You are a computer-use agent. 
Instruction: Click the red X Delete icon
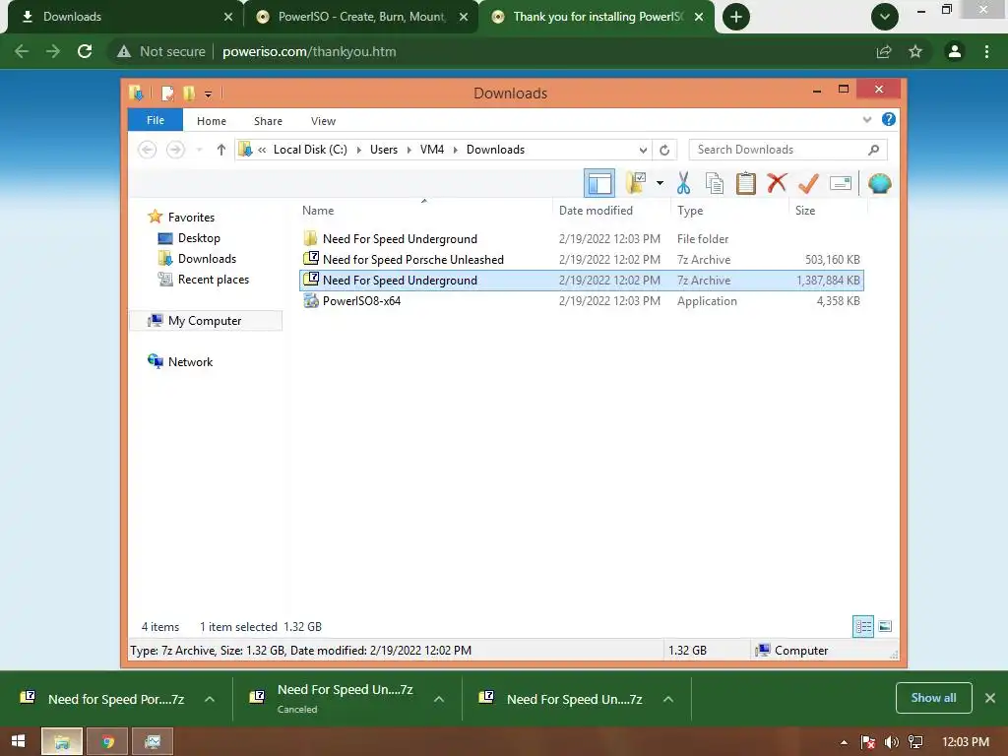coord(777,182)
